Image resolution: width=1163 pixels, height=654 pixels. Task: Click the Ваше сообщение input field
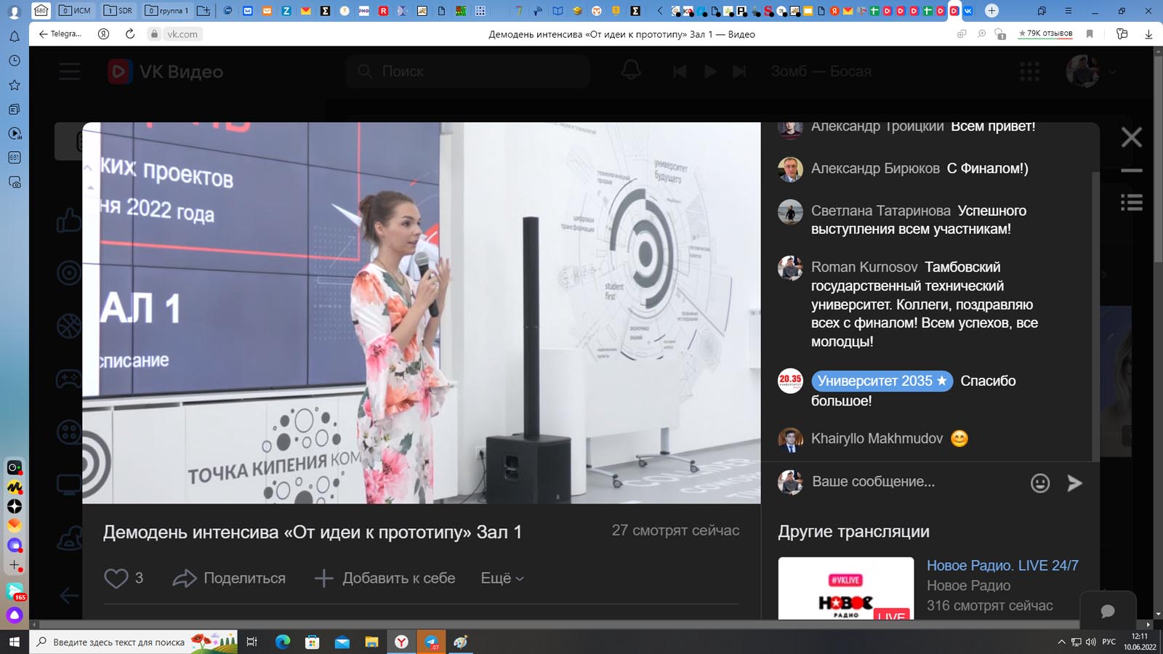(x=914, y=482)
